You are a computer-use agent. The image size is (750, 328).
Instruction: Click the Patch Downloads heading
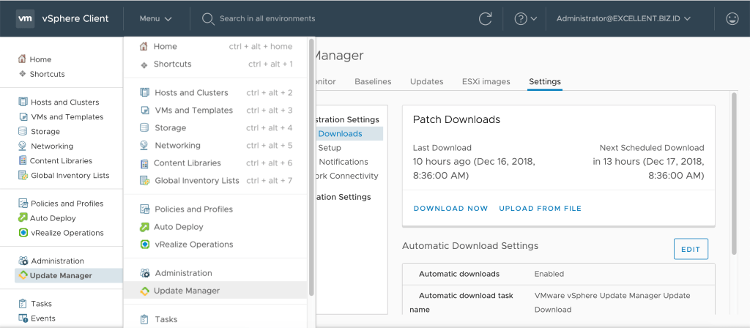coord(456,119)
